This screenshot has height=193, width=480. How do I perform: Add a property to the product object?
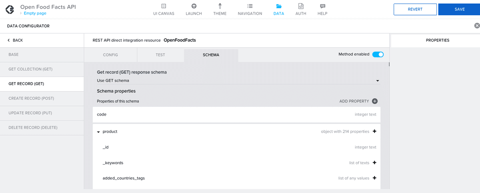coord(374,131)
